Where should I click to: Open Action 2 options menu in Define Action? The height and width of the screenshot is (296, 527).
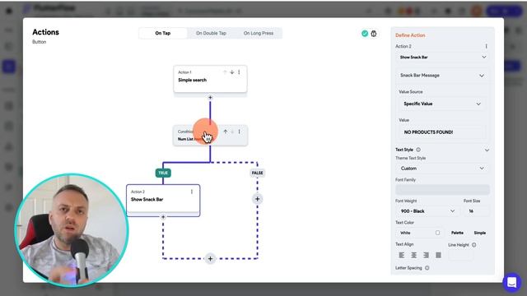coord(486,46)
